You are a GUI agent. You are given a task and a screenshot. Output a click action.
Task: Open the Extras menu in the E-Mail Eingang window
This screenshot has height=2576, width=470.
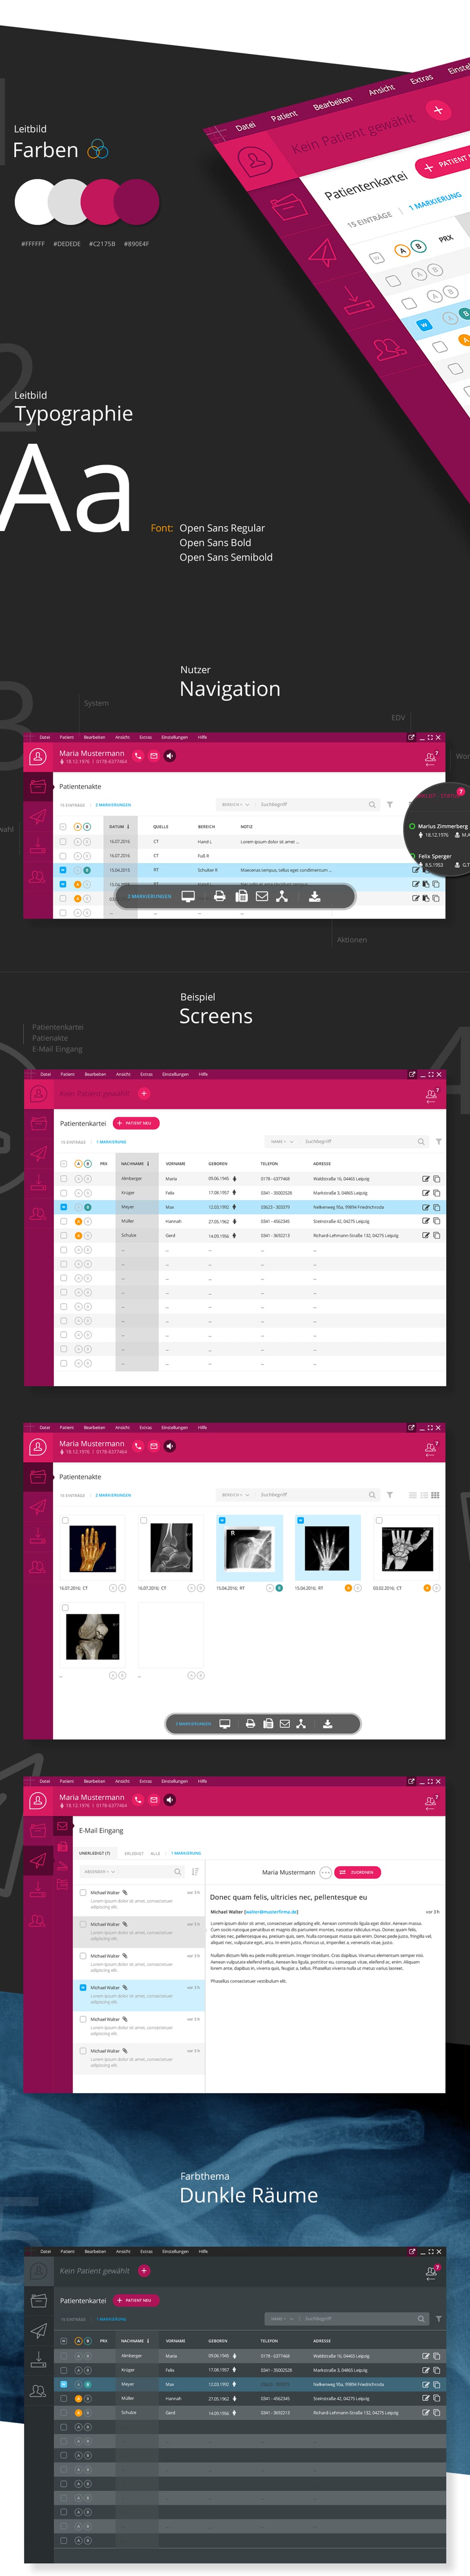(146, 1781)
